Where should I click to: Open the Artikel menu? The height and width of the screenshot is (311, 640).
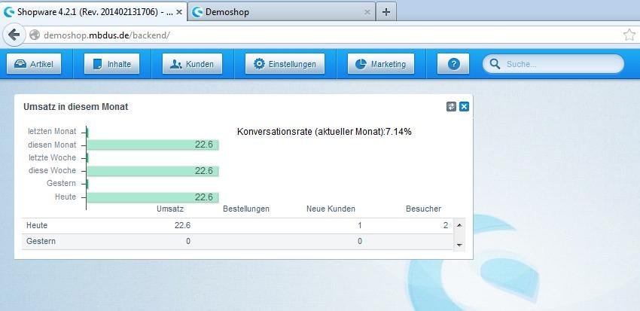[34, 64]
